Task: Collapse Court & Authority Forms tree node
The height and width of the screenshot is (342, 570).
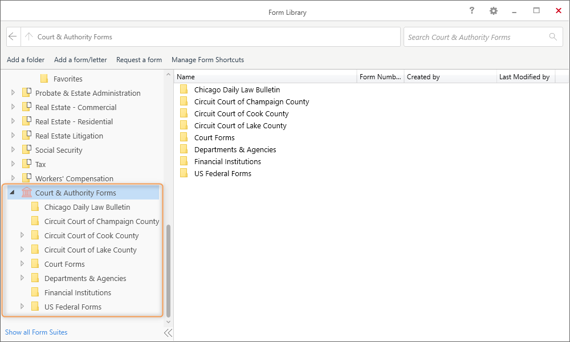Action: tap(12, 193)
